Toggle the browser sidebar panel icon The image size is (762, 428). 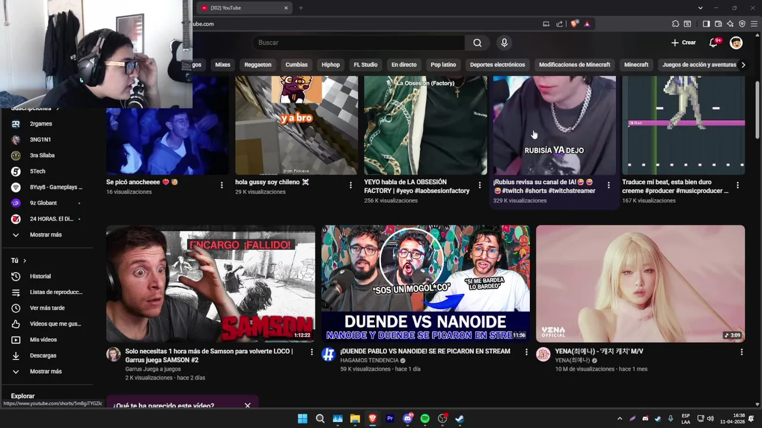(x=706, y=24)
